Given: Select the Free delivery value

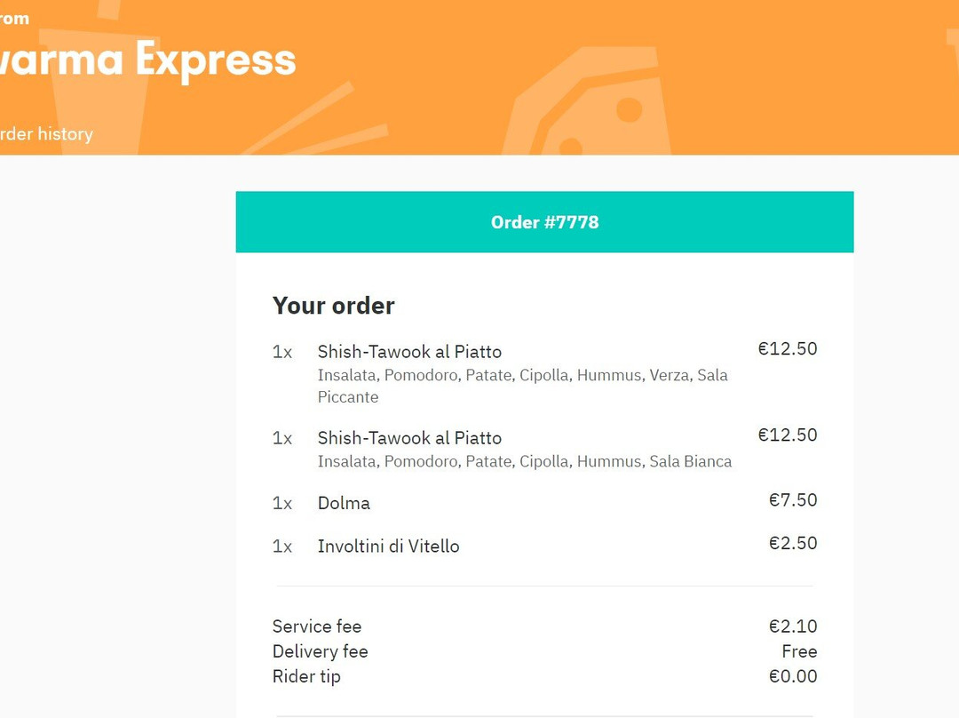Looking at the screenshot, I should pos(799,651).
